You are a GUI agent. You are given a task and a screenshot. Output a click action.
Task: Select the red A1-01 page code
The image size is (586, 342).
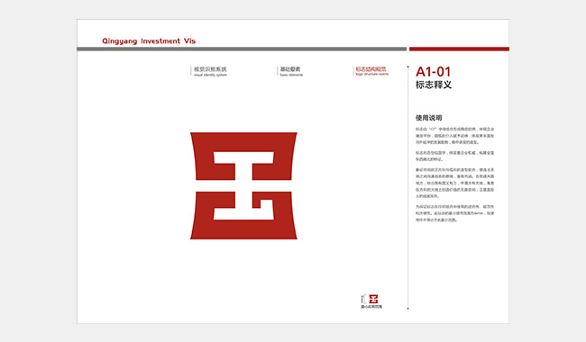pos(433,72)
